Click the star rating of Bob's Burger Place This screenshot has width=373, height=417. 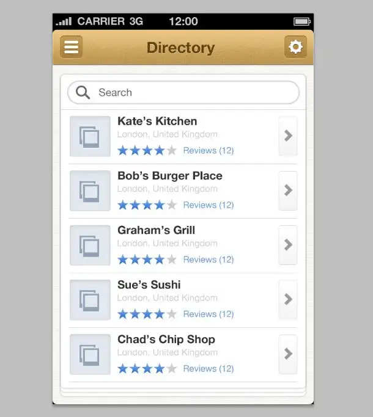click(x=147, y=205)
